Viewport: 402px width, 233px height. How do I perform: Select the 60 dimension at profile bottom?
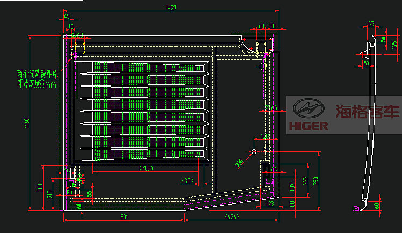point(377,206)
